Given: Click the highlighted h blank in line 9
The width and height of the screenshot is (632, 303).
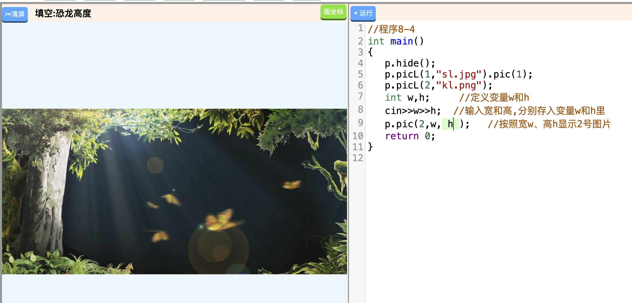Looking at the screenshot, I should pyautogui.click(x=450, y=124).
